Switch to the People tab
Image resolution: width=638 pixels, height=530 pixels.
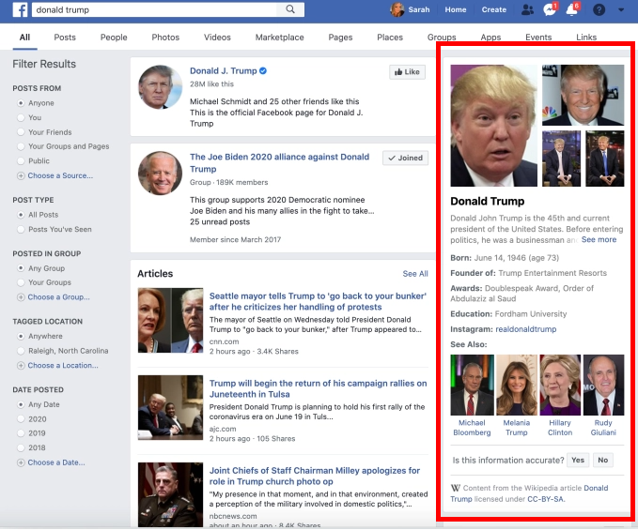pyautogui.click(x=114, y=38)
